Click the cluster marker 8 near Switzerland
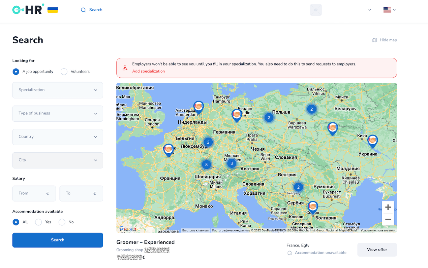Image resolution: width=428 pixels, height=268 pixels. click(x=206, y=164)
